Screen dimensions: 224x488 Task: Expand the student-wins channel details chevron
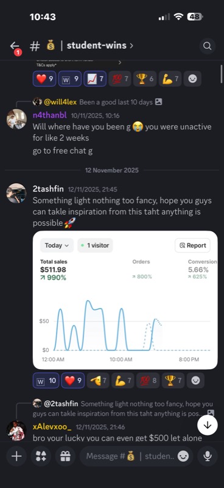(x=131, y=46)
